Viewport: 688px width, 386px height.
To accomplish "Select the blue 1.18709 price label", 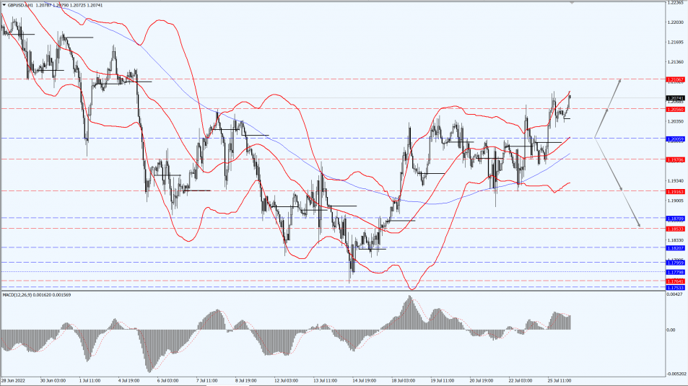I will point(674,217).
